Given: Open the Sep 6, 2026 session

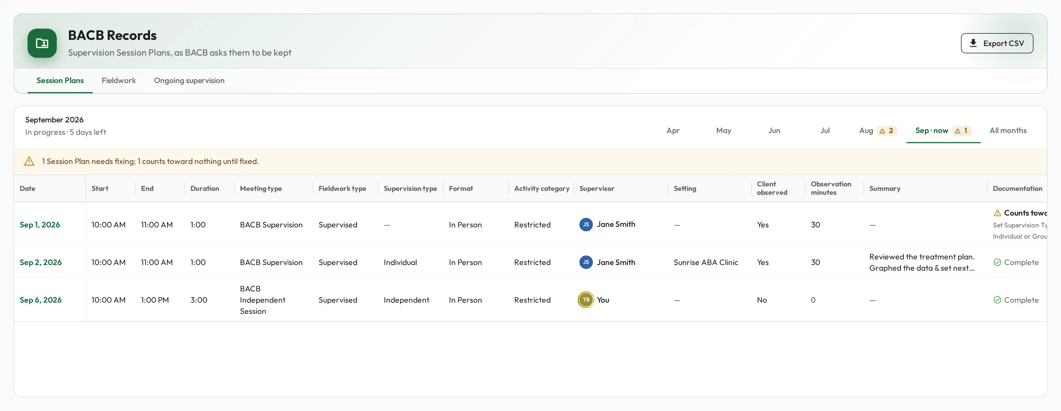Looking at the screenshot, I should (41, 300).
